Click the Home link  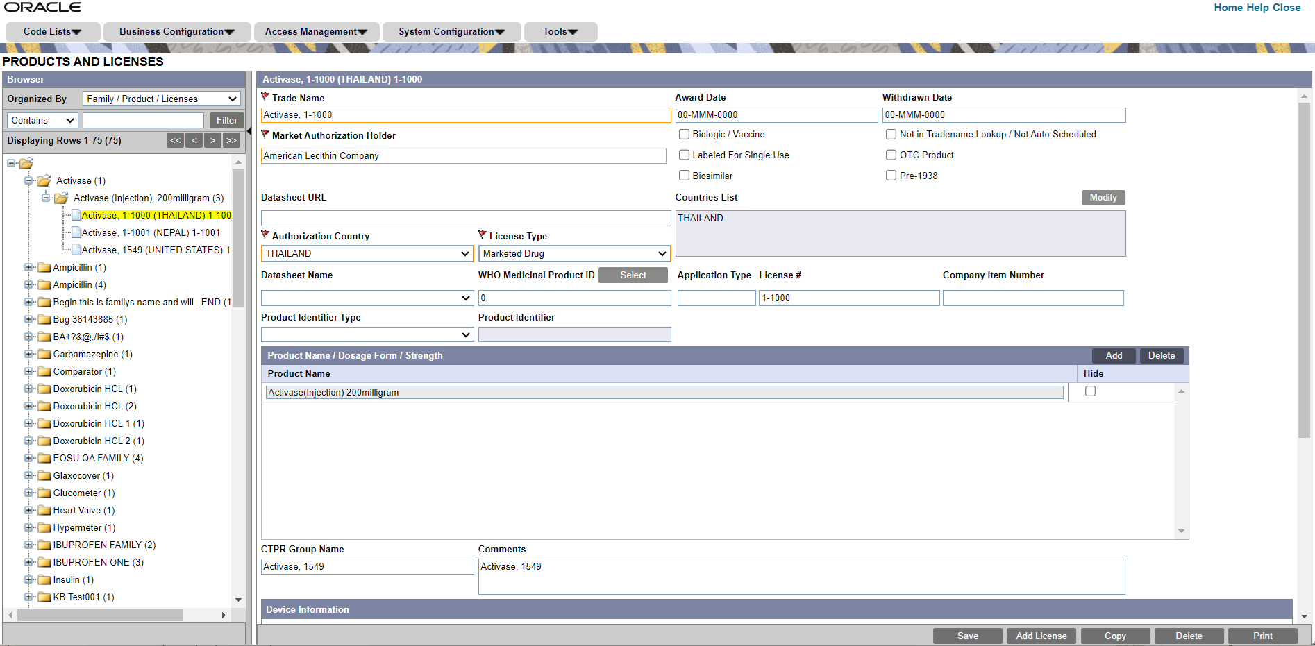point(1228,8)
